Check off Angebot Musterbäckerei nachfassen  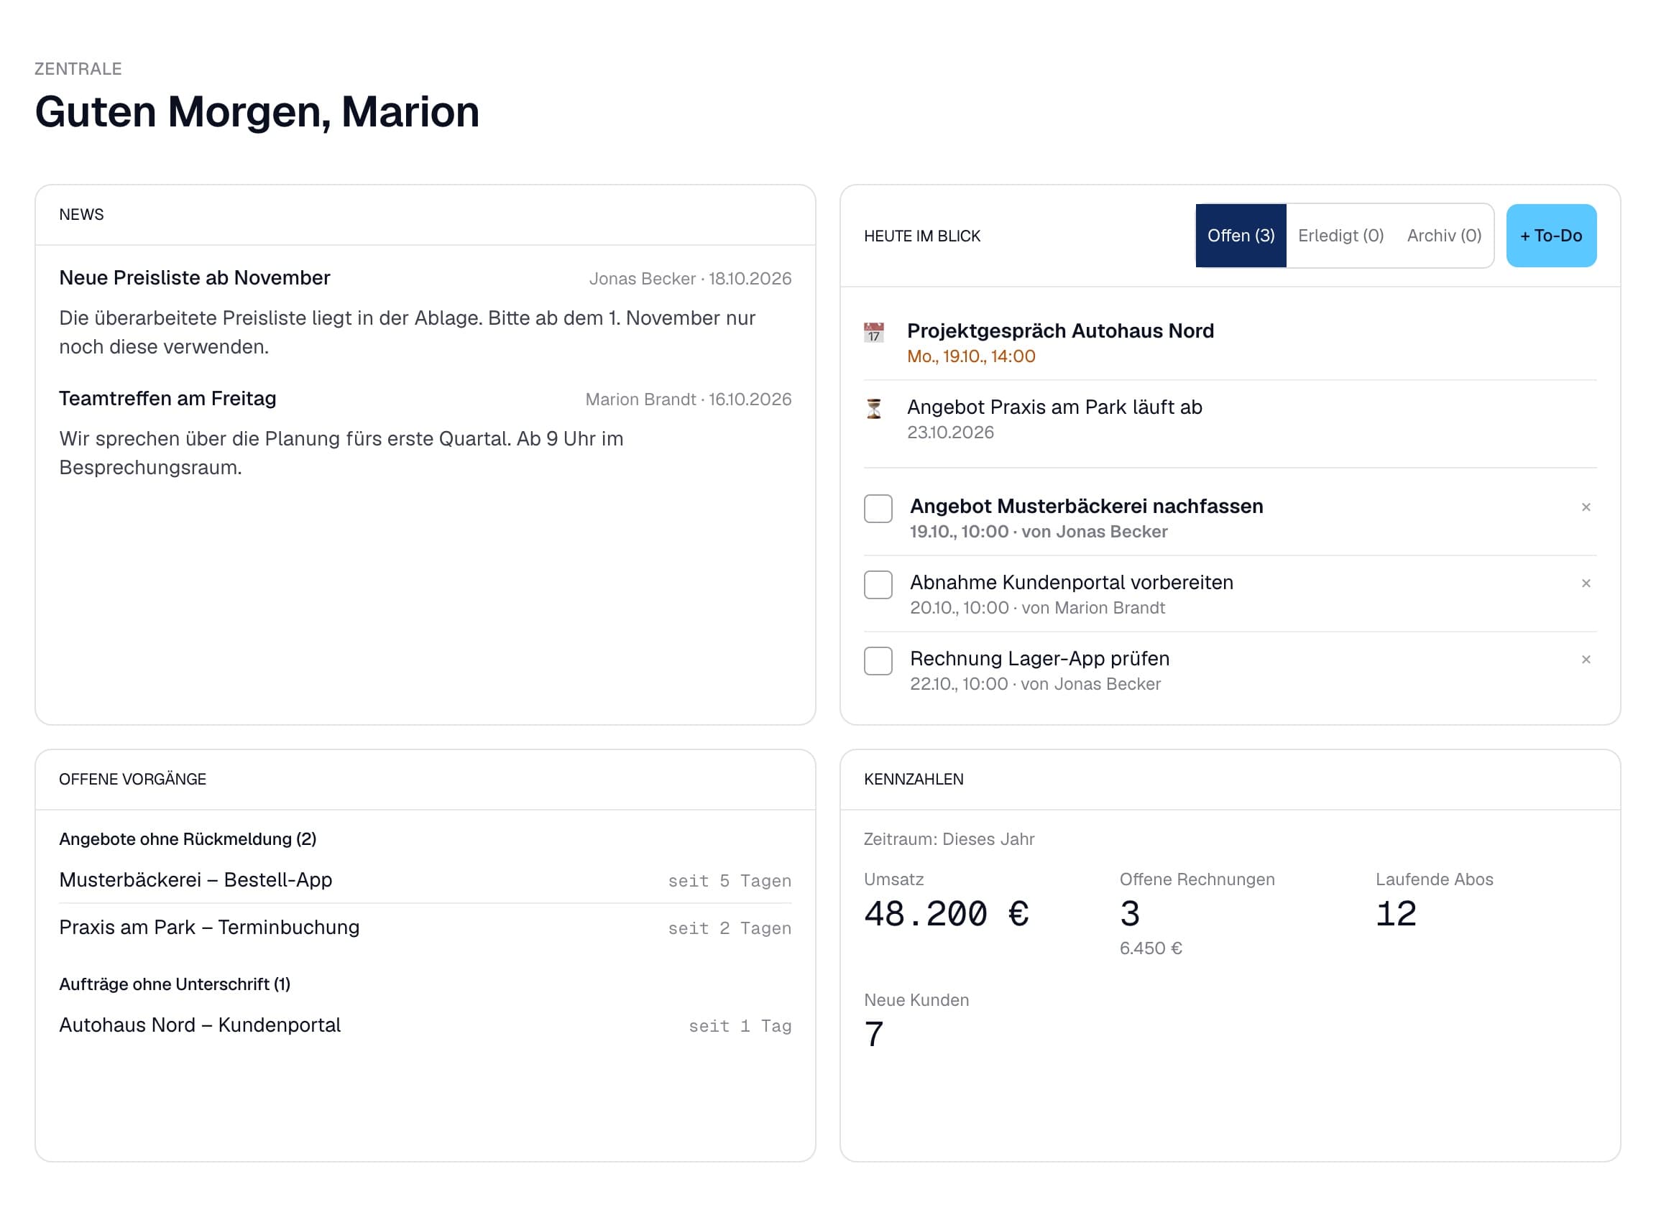878,508
